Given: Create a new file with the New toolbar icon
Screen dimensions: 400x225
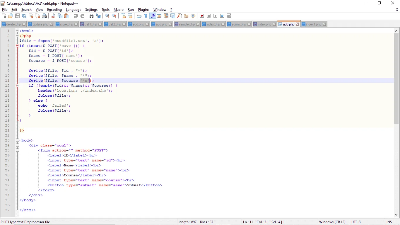Looking at the screenshot, I should (x=4, y=16).
